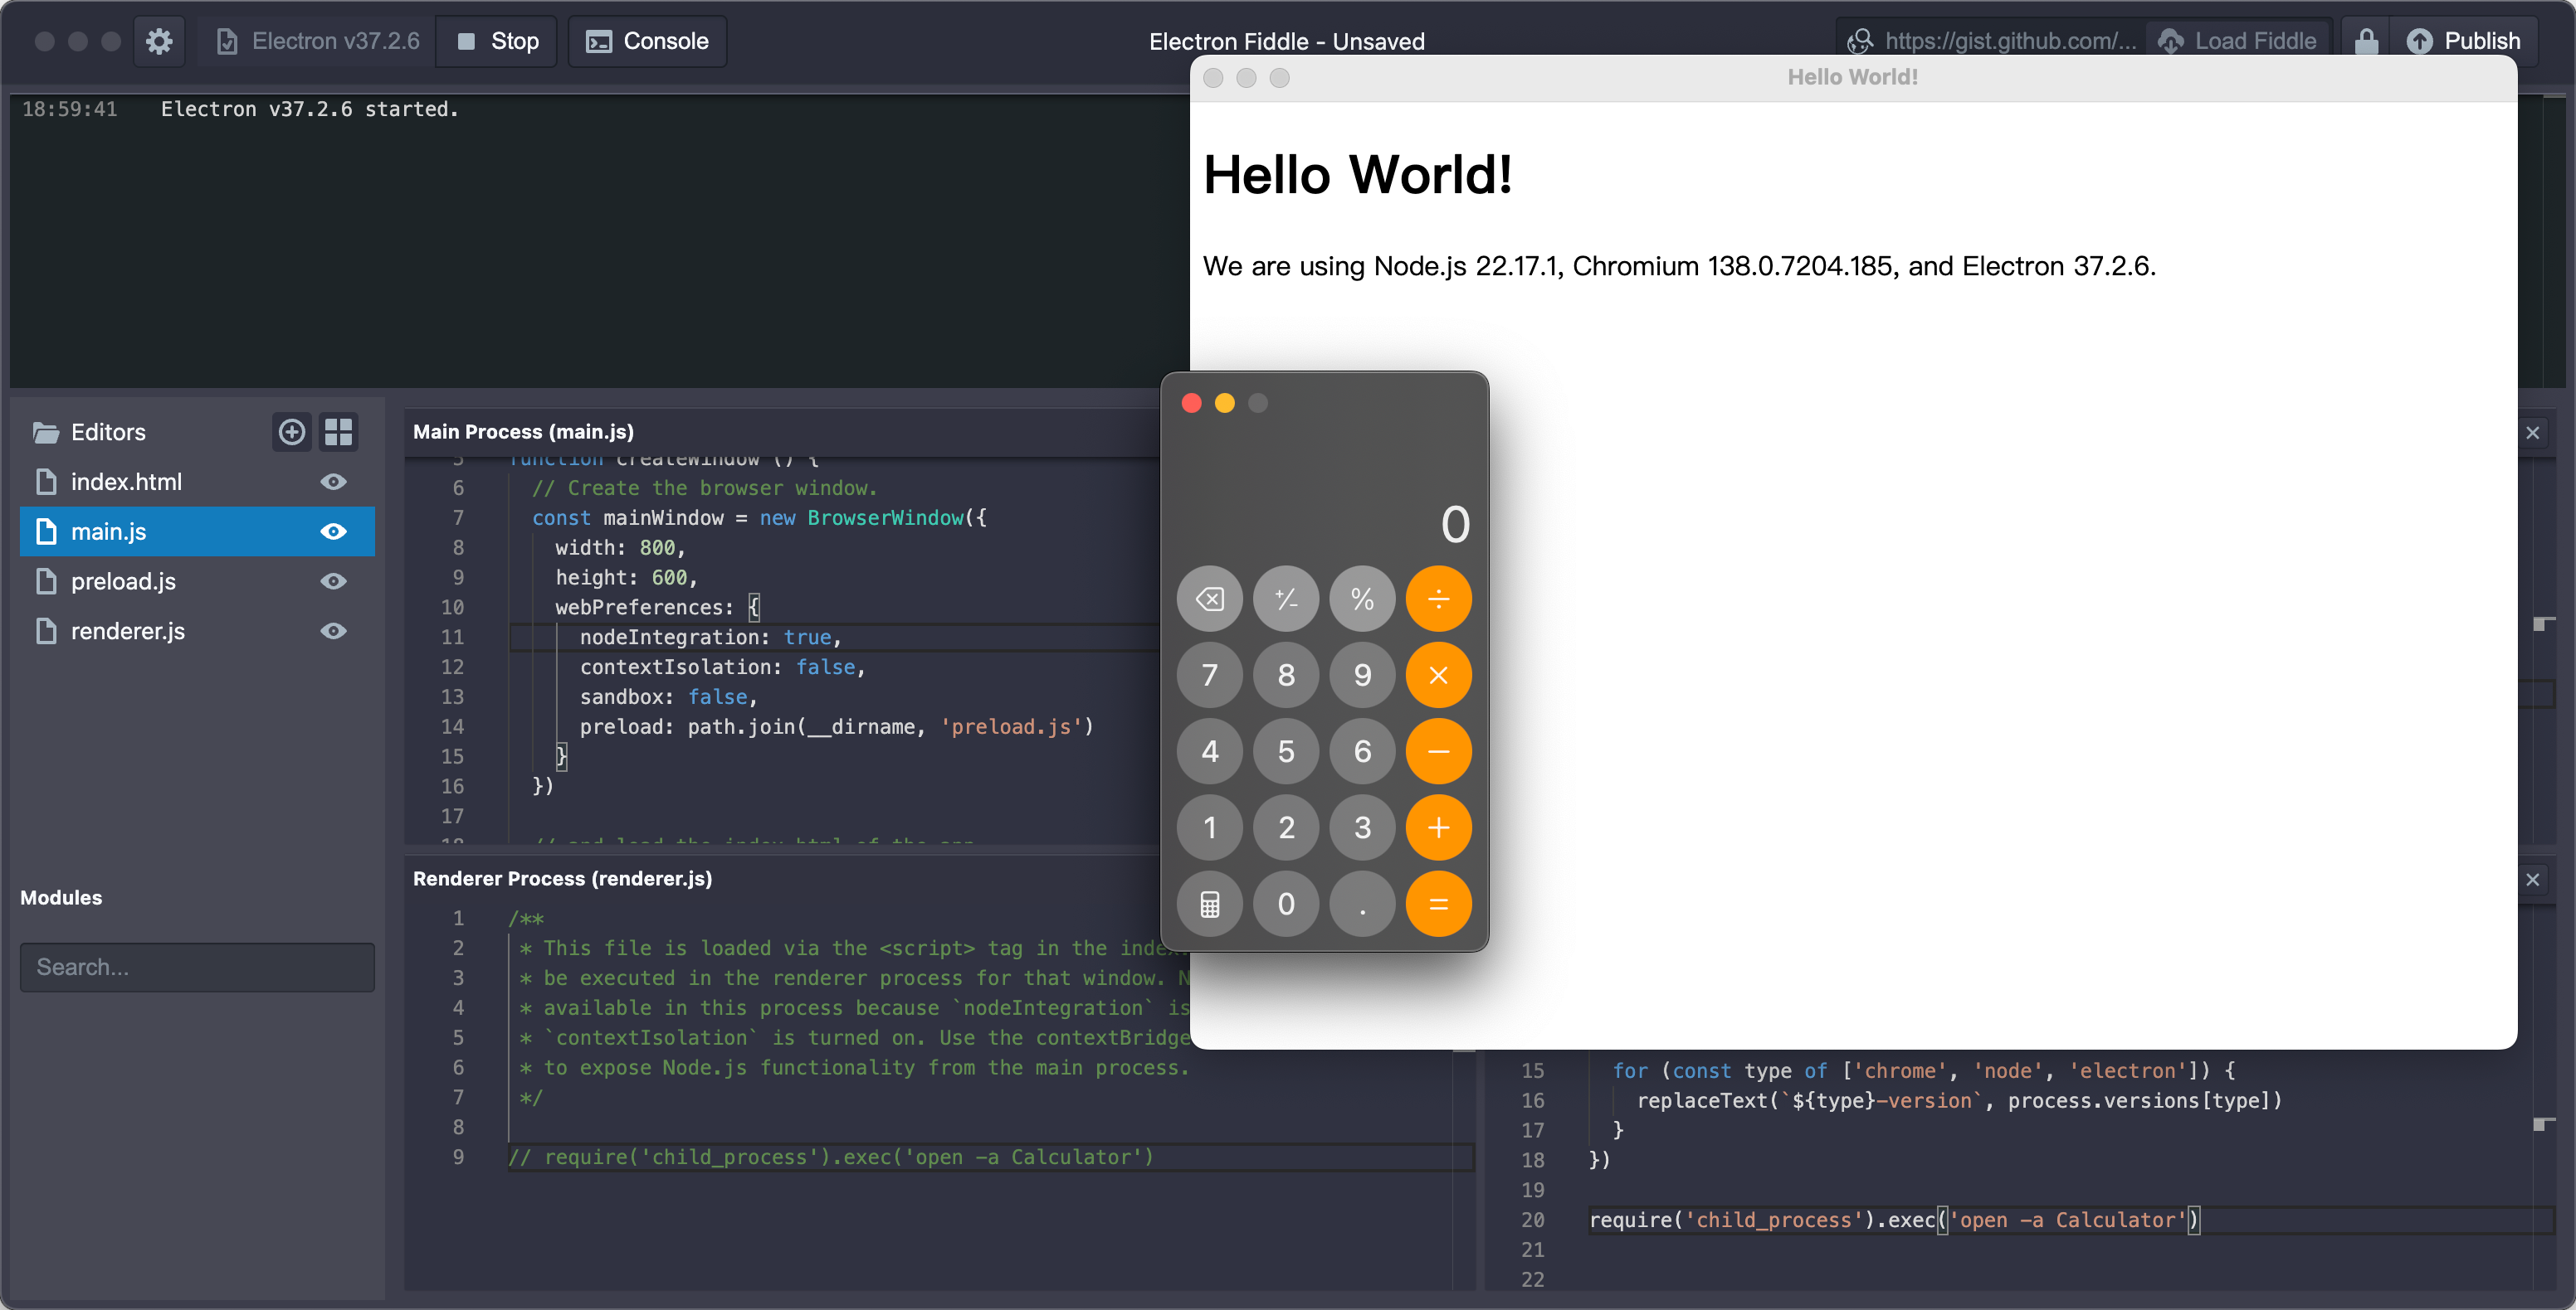
Task: Click renderer.js file icon
Action: tap(46, 632)
